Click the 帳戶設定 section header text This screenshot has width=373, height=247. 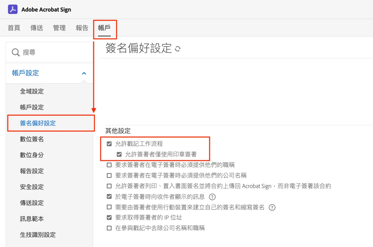pos(26,73)
